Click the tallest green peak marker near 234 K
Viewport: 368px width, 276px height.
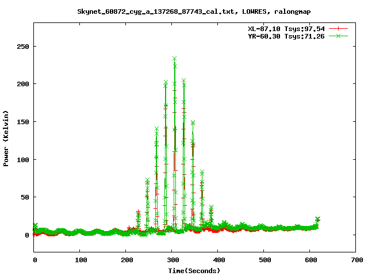174,58
